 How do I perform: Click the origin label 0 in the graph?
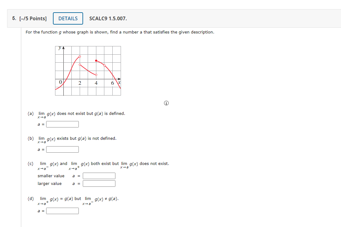60,82
